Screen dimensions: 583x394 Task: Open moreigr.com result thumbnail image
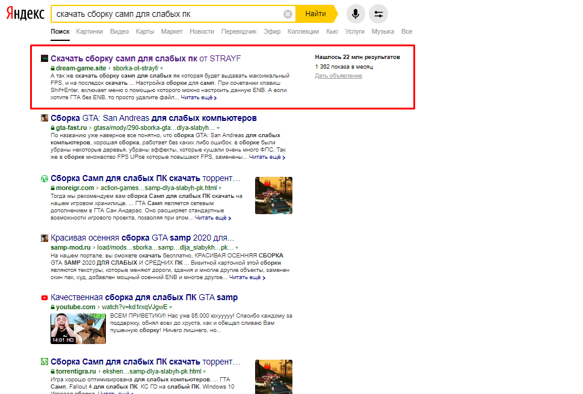coord(274,195)
